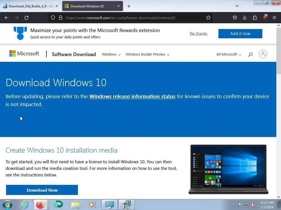Click the Add it now button
Viewport: 281px width, 210px height.
coord(240,34)
